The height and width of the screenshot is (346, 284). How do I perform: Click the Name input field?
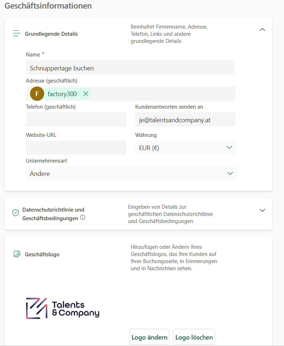click(130, 68)
